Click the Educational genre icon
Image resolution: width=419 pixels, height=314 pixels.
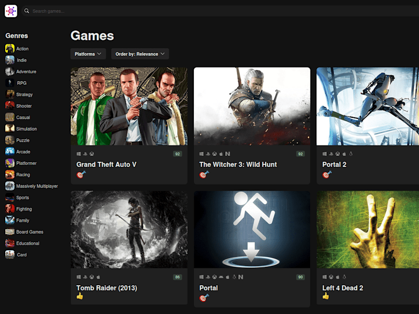10,243
